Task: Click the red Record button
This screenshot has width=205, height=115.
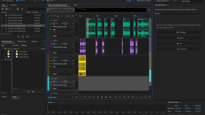Action: pos(102,97)
